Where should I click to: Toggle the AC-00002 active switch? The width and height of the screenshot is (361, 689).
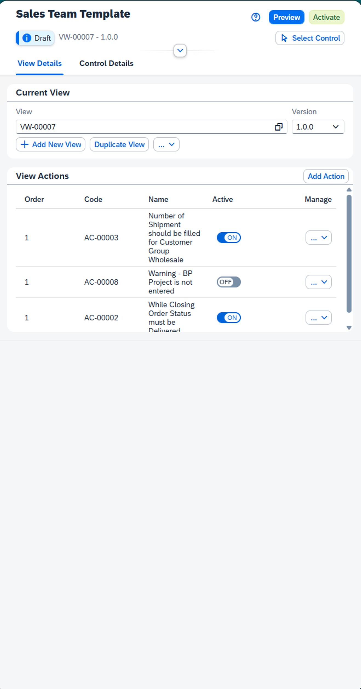(x=229, y=318)
